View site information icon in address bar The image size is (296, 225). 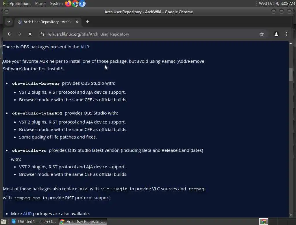42,34
